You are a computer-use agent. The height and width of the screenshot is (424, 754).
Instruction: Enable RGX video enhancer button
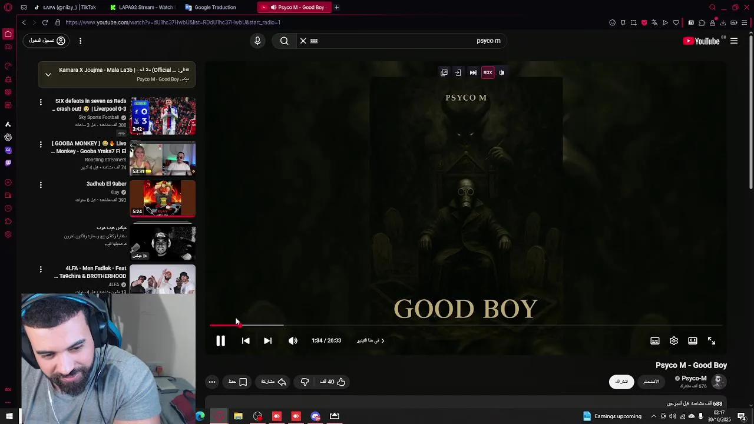488,72
